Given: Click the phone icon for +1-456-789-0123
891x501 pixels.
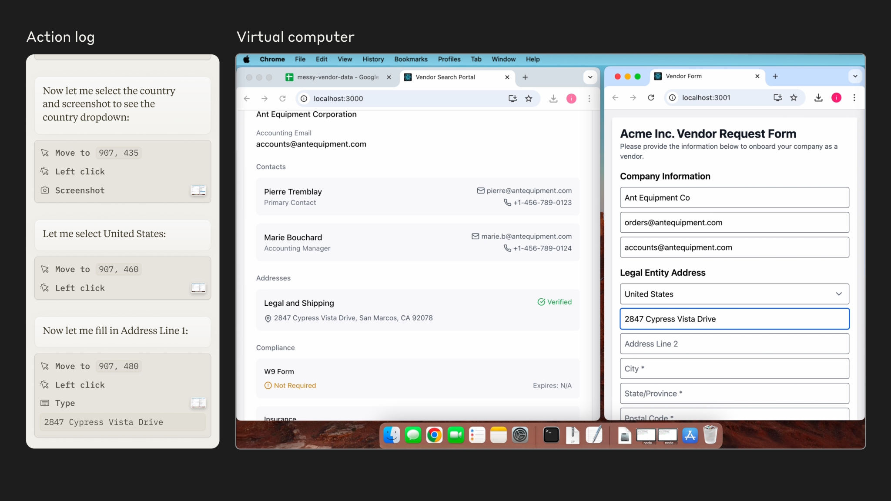Looking at the screenshot, I should tap(507, 203).
